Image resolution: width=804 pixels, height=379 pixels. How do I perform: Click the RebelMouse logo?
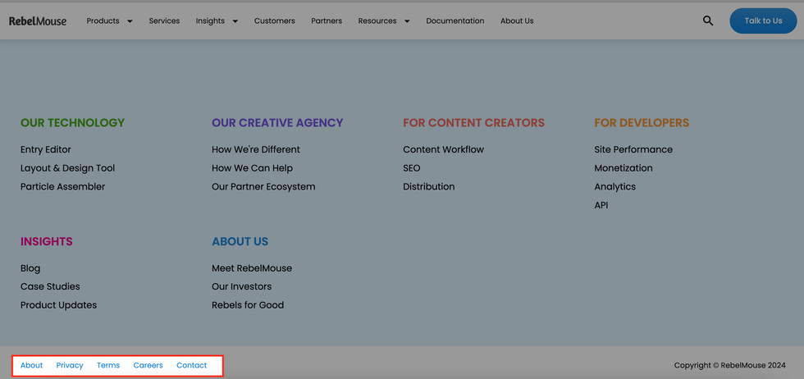tap(38, 21)
